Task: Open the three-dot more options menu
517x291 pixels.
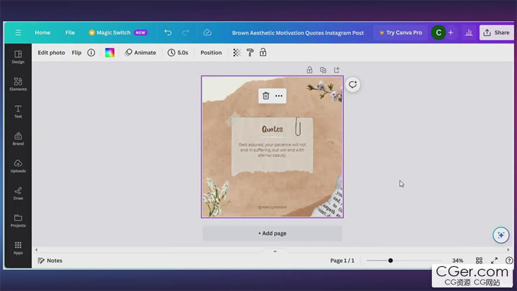Action: tap(279, 96)
